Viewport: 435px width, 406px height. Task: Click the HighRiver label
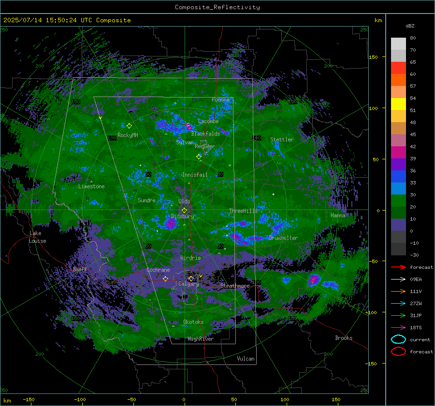tap(201, 339)
